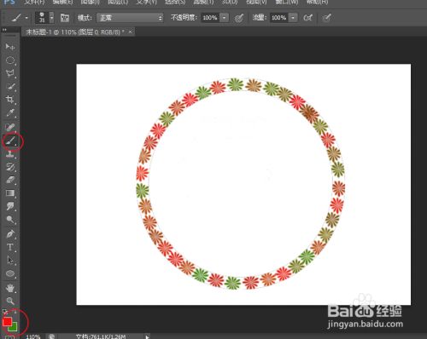Enable airbrush mode in options bar
This screenshot has height=339, width=427.
coord(307,18)
